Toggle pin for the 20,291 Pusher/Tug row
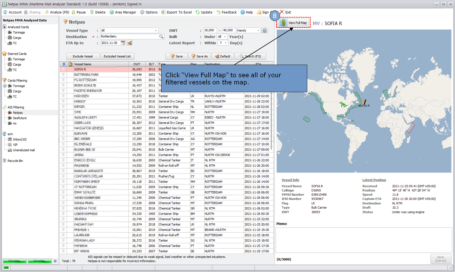The image size is (455, 272). (x=63, y=176)
